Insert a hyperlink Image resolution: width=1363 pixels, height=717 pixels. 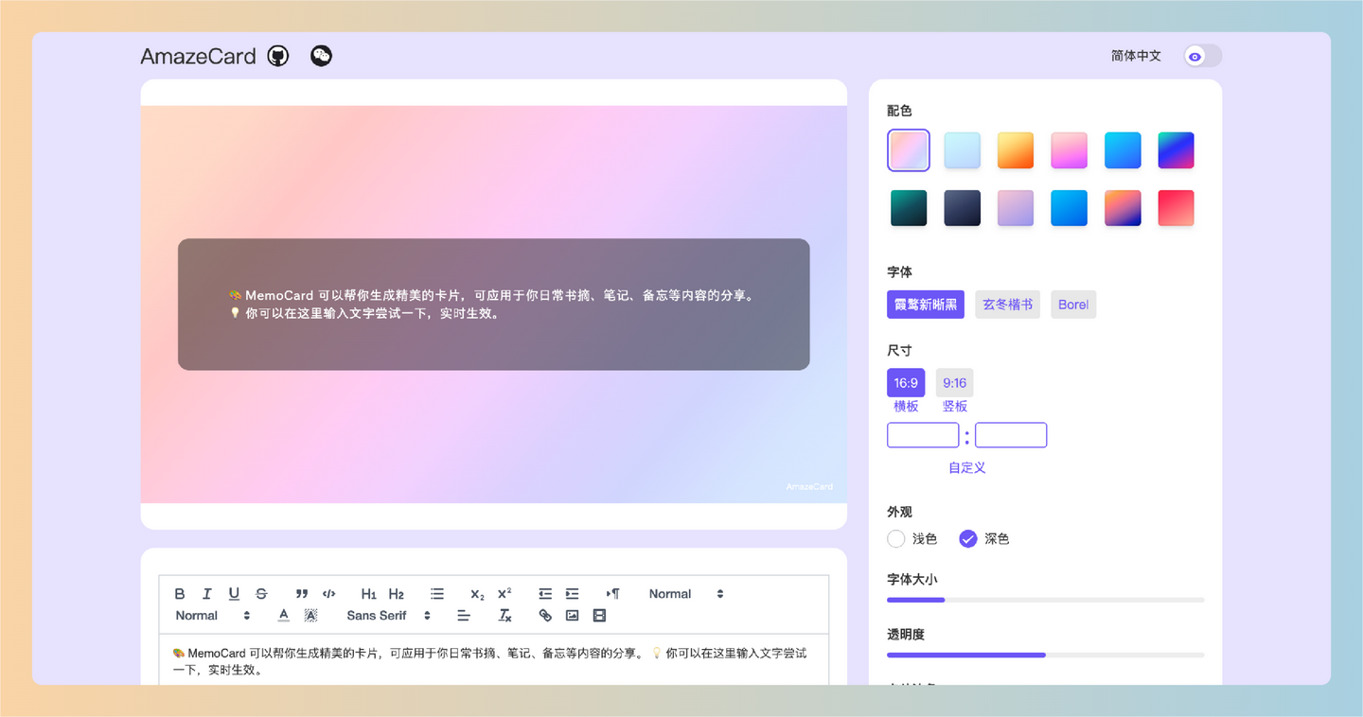click(x=545, y=616)
